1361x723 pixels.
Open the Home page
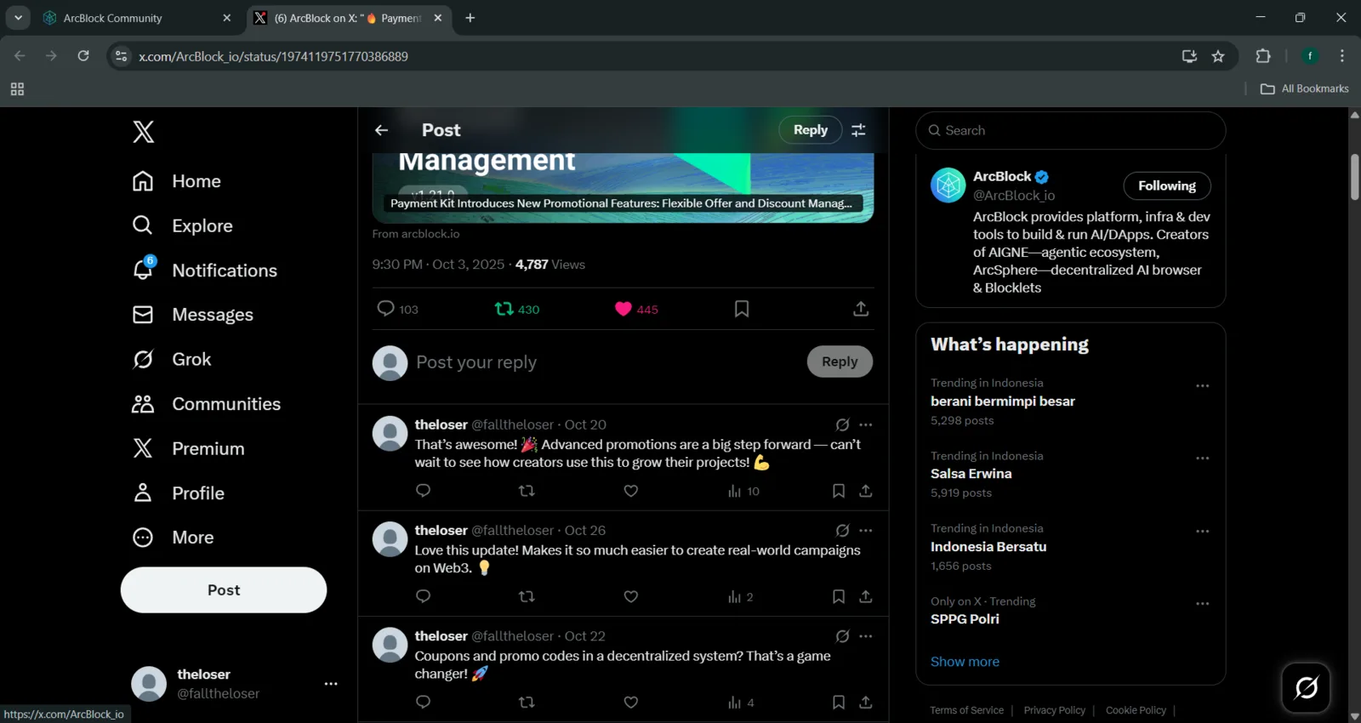click(177, 181)
